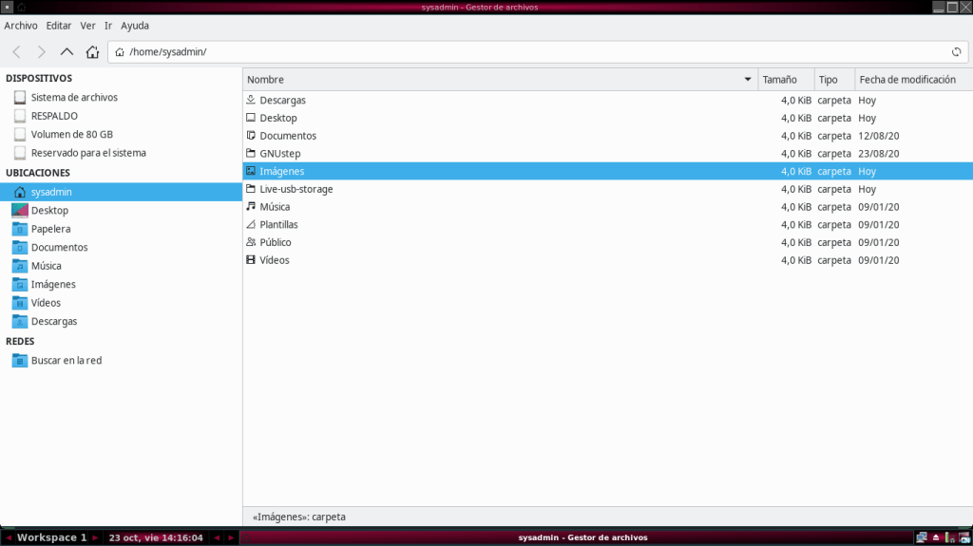Screen dimensions: 973x546
Task: Click the Workspace 1 panel button
Action: 51,537
